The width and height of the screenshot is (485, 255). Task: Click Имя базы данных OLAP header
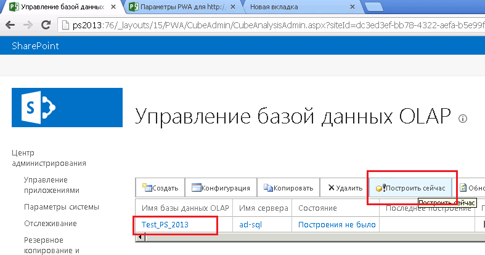point(185,208)
